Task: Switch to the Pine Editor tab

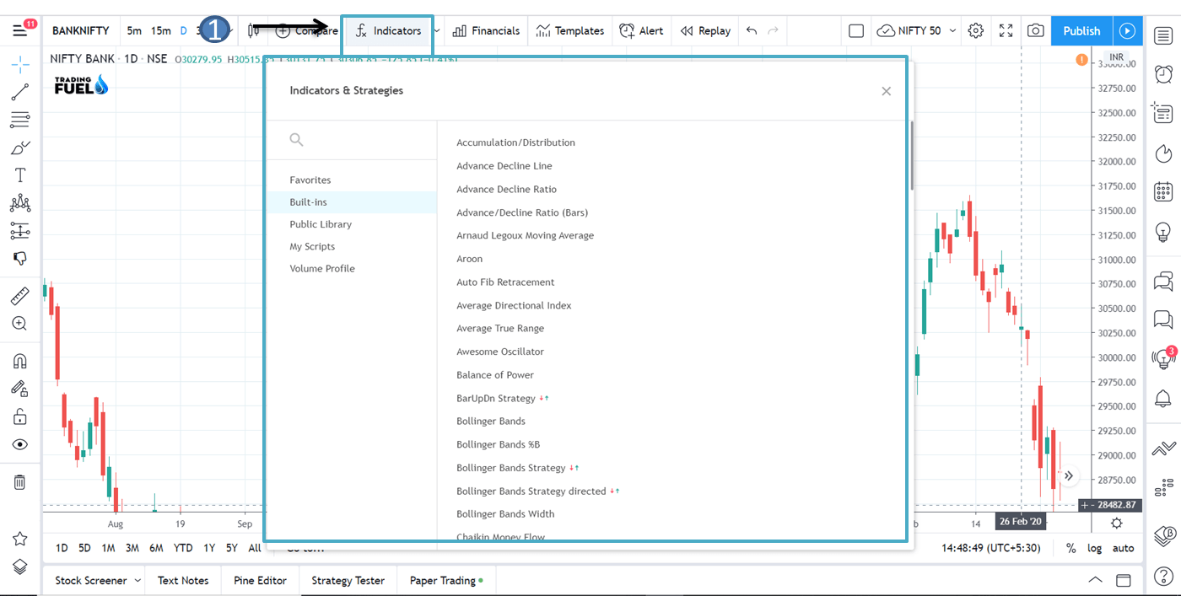Action: pos(260,581)
